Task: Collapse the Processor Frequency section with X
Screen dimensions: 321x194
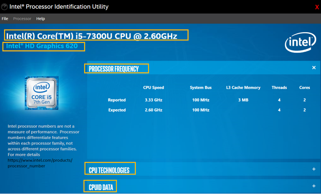Action: (314, 67)
